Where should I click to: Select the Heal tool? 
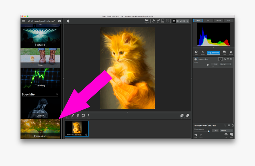[x=73, y=116]
